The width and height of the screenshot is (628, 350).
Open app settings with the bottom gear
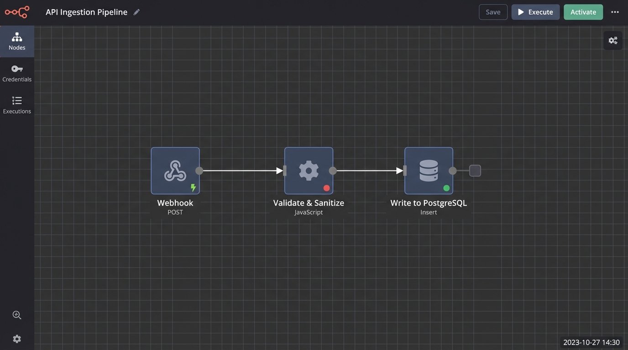tap(17, 339)
